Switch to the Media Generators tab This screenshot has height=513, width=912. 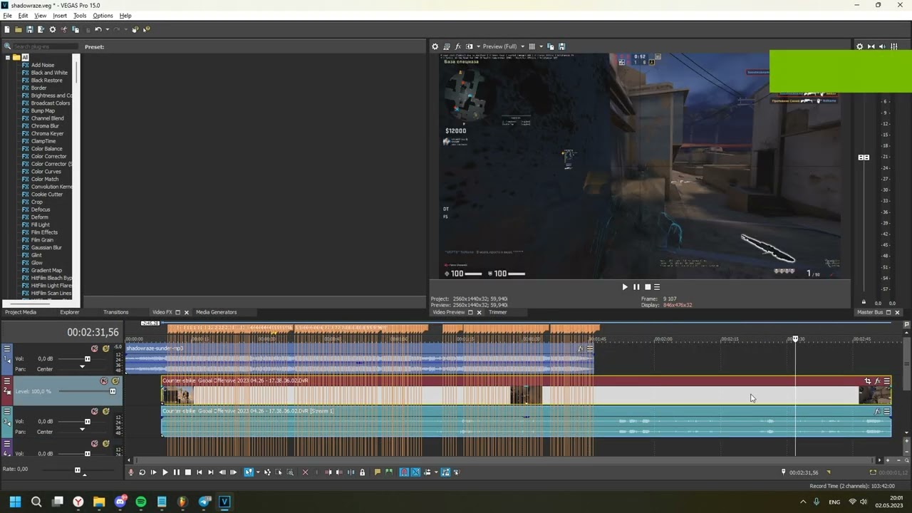coord(216,312)
